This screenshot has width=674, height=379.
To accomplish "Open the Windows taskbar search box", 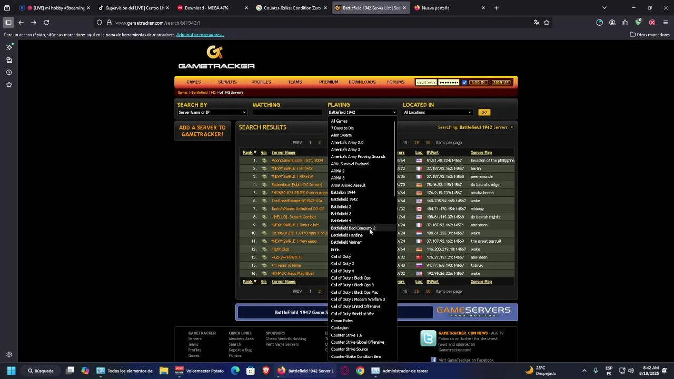I will pos(41,371).
